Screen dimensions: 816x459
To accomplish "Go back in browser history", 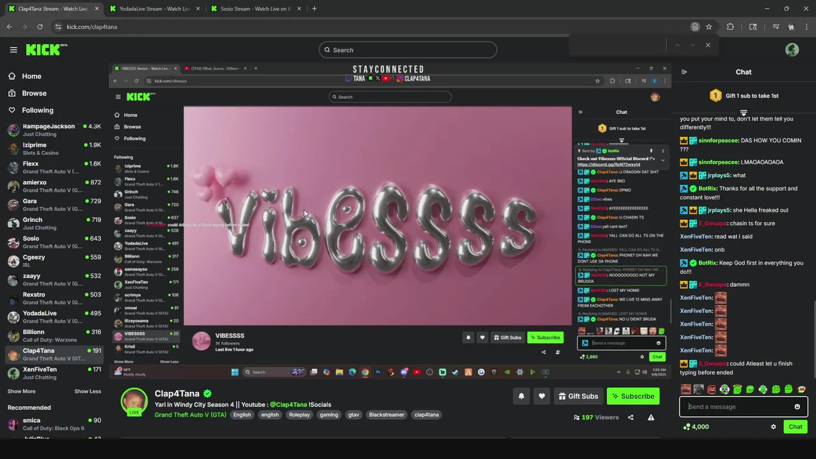I will [x=9, y=27].
